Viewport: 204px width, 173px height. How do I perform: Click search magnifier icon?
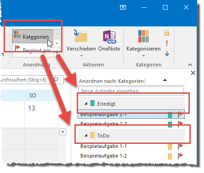(56, 79)
